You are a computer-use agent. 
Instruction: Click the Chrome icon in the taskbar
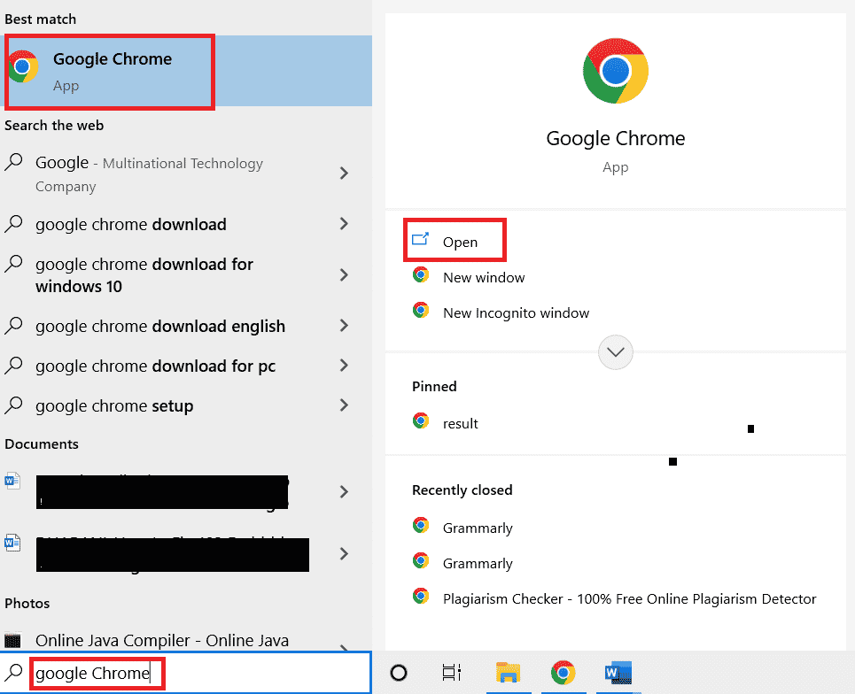click(562, 673)
